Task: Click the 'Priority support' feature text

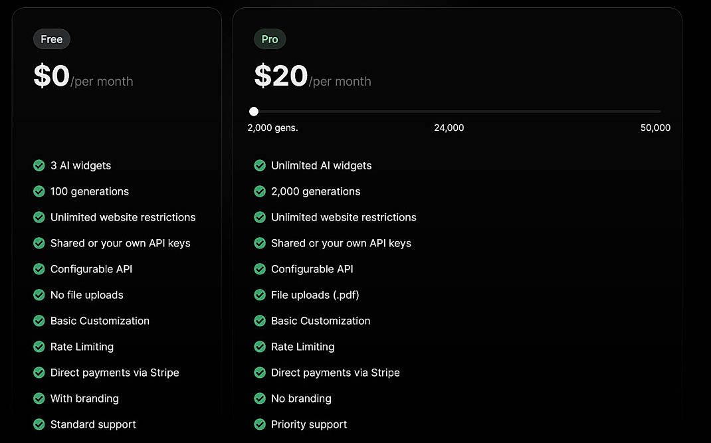Action: click(309, 424)
